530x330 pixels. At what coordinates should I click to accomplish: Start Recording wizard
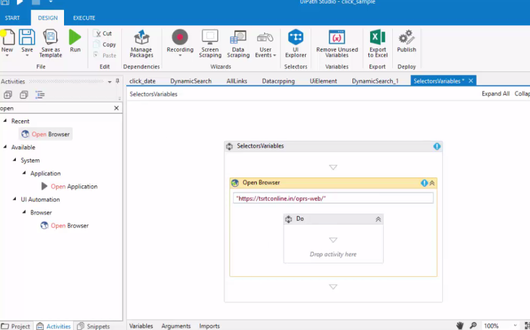pos(180,37)
